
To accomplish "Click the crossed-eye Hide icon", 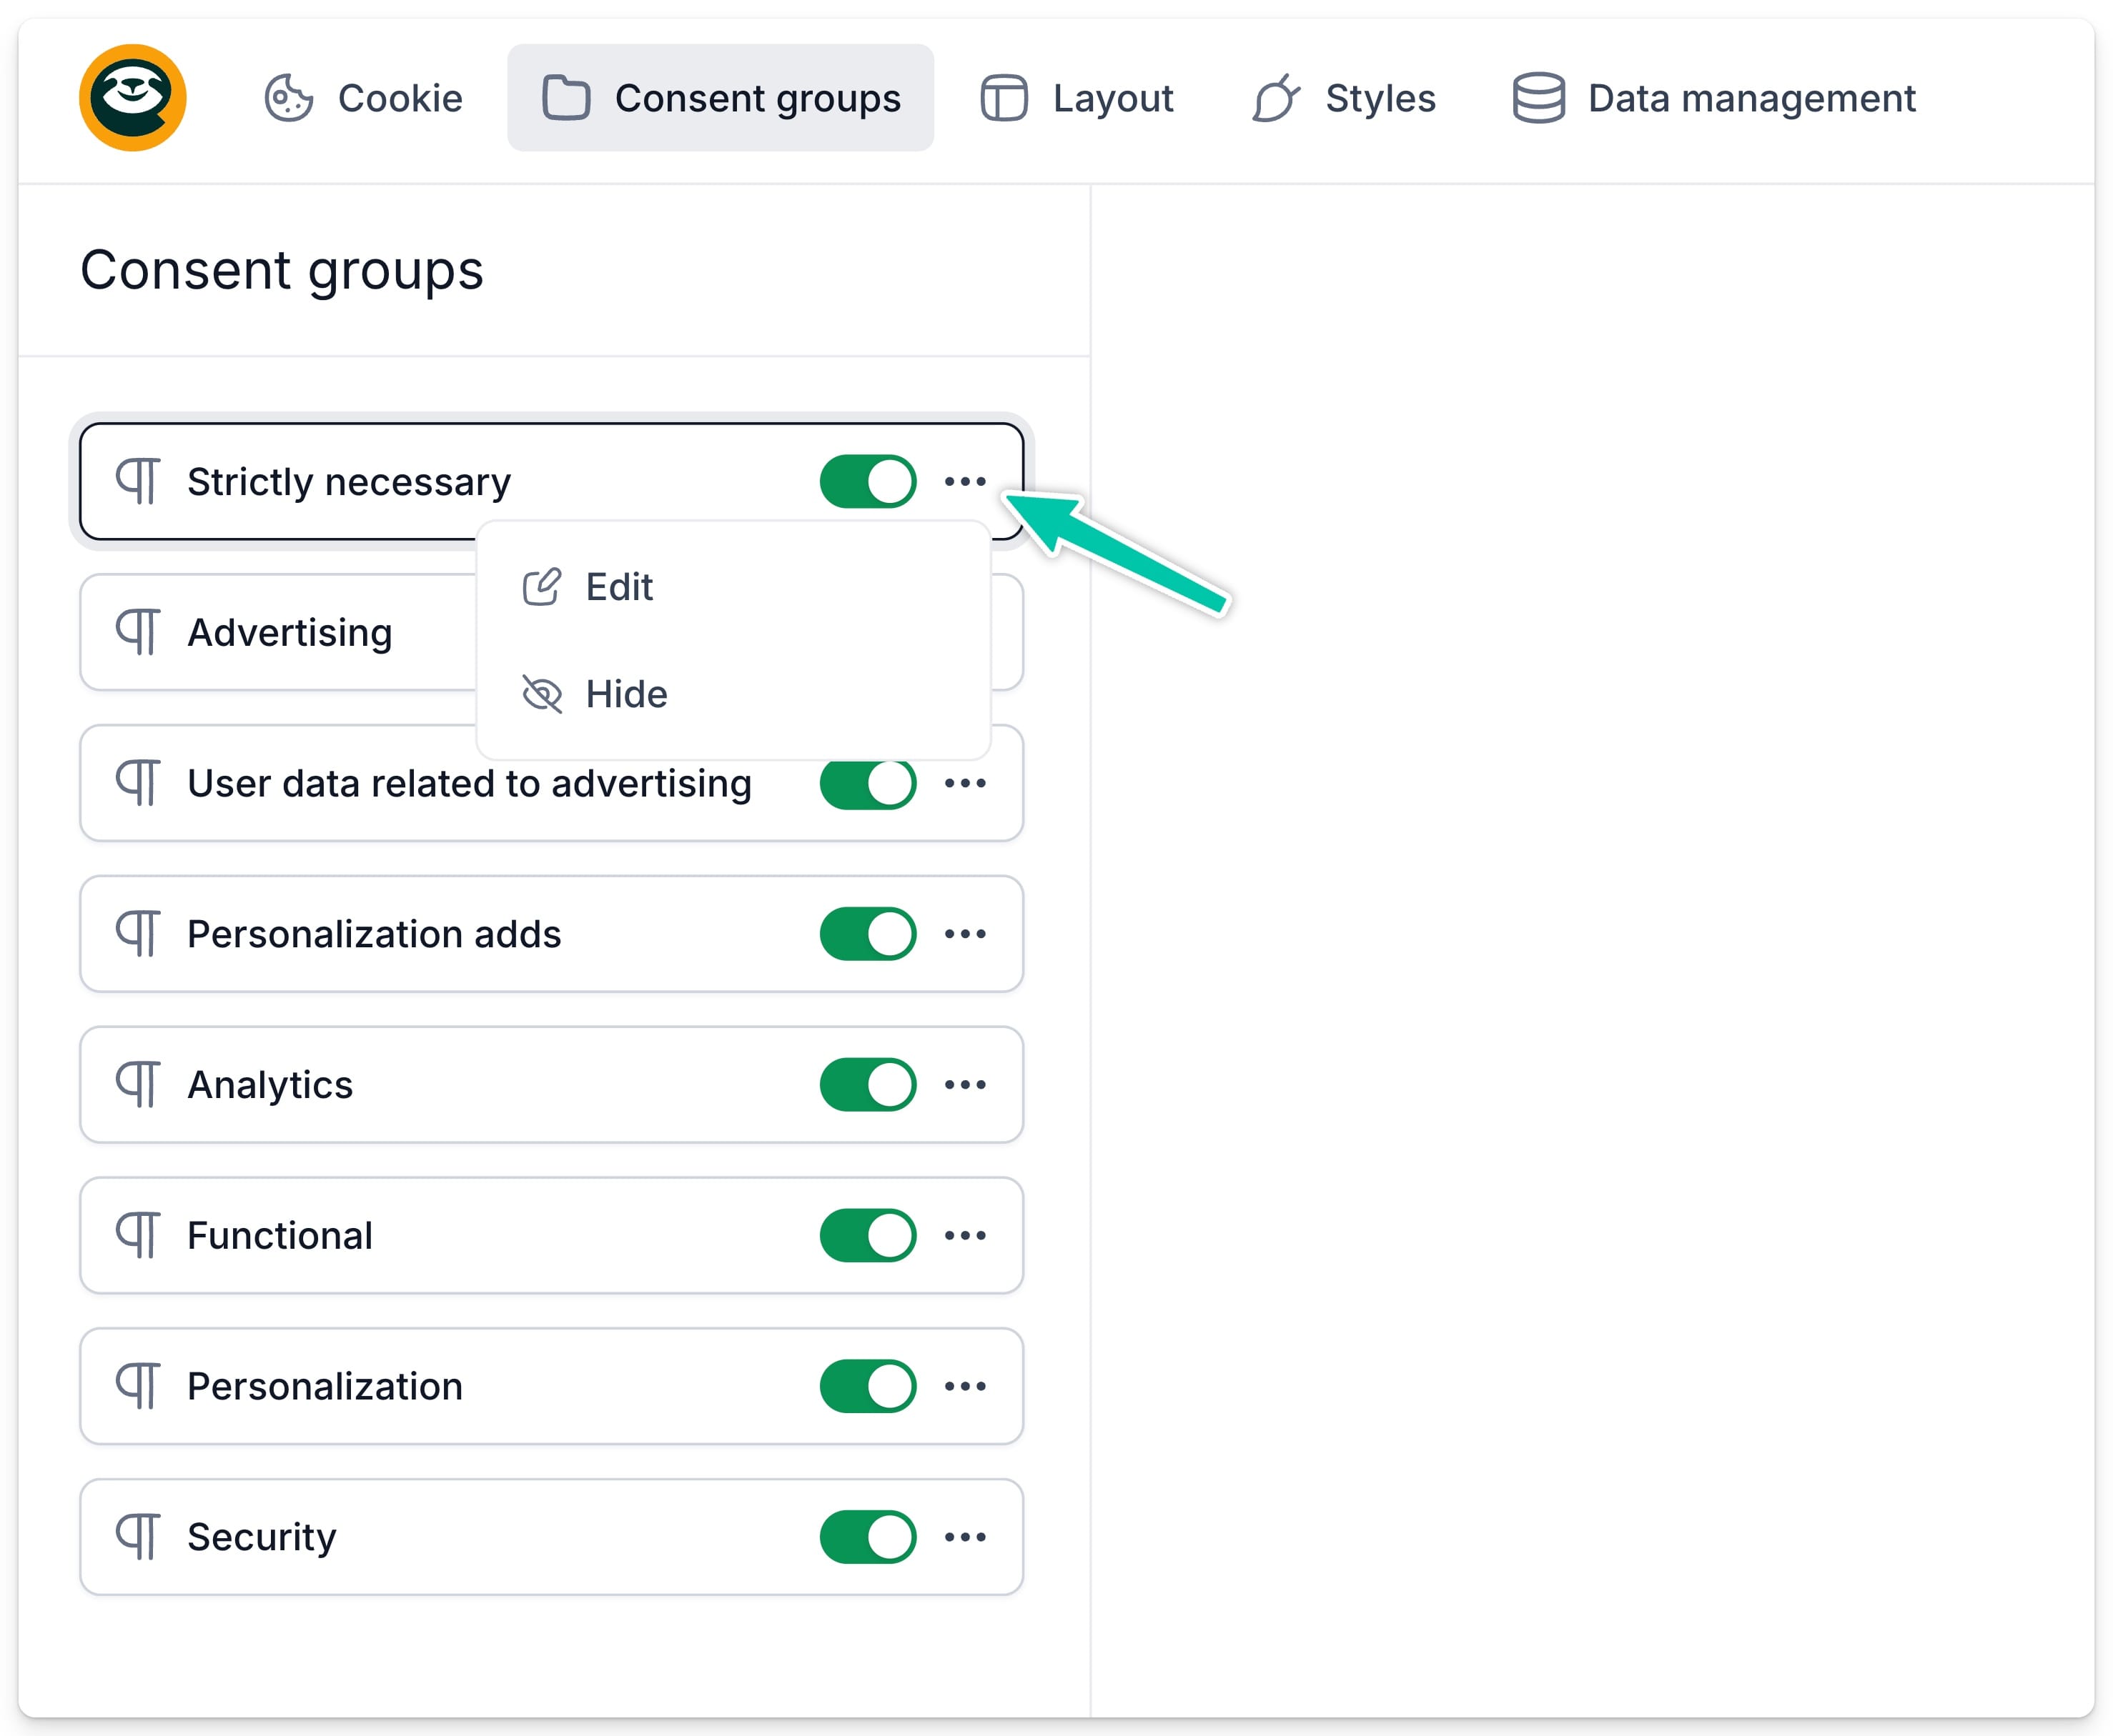I will [543, 694].
